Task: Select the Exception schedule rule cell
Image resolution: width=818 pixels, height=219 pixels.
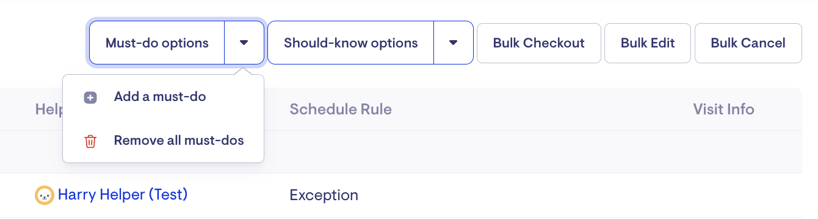Action: 324,195
